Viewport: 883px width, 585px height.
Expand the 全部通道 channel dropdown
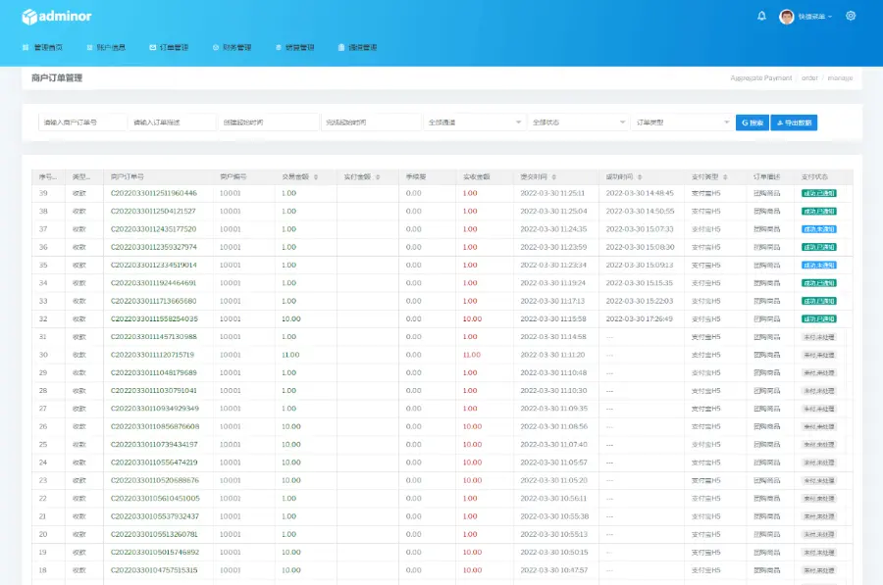475,122
